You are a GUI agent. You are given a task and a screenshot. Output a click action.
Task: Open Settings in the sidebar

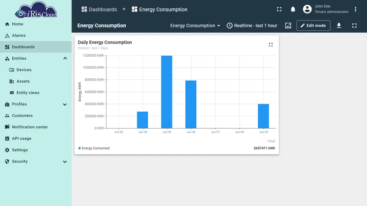pyautogui.click(x=36, y=150)
